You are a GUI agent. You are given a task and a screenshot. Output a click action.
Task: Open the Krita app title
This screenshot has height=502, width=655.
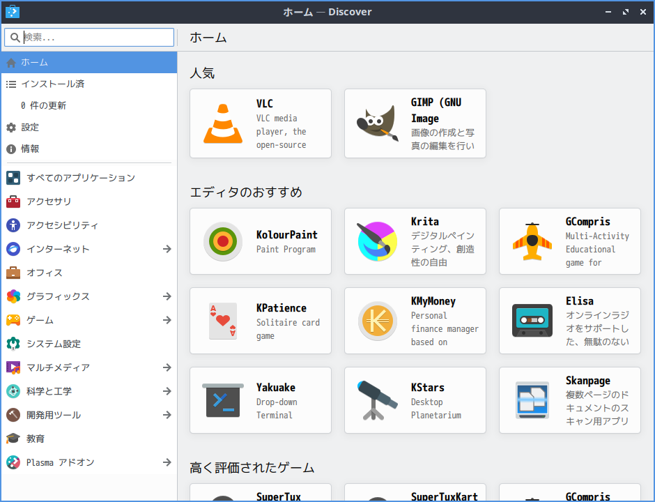pos(425,222)
